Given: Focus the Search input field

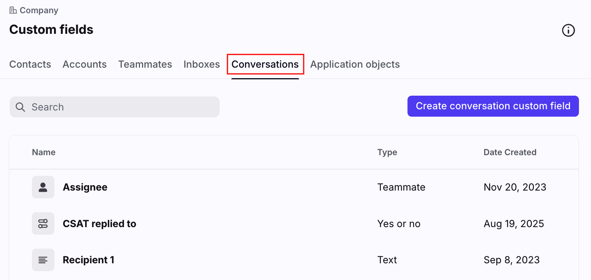Looking at the screenshot, I should point(121,107).
